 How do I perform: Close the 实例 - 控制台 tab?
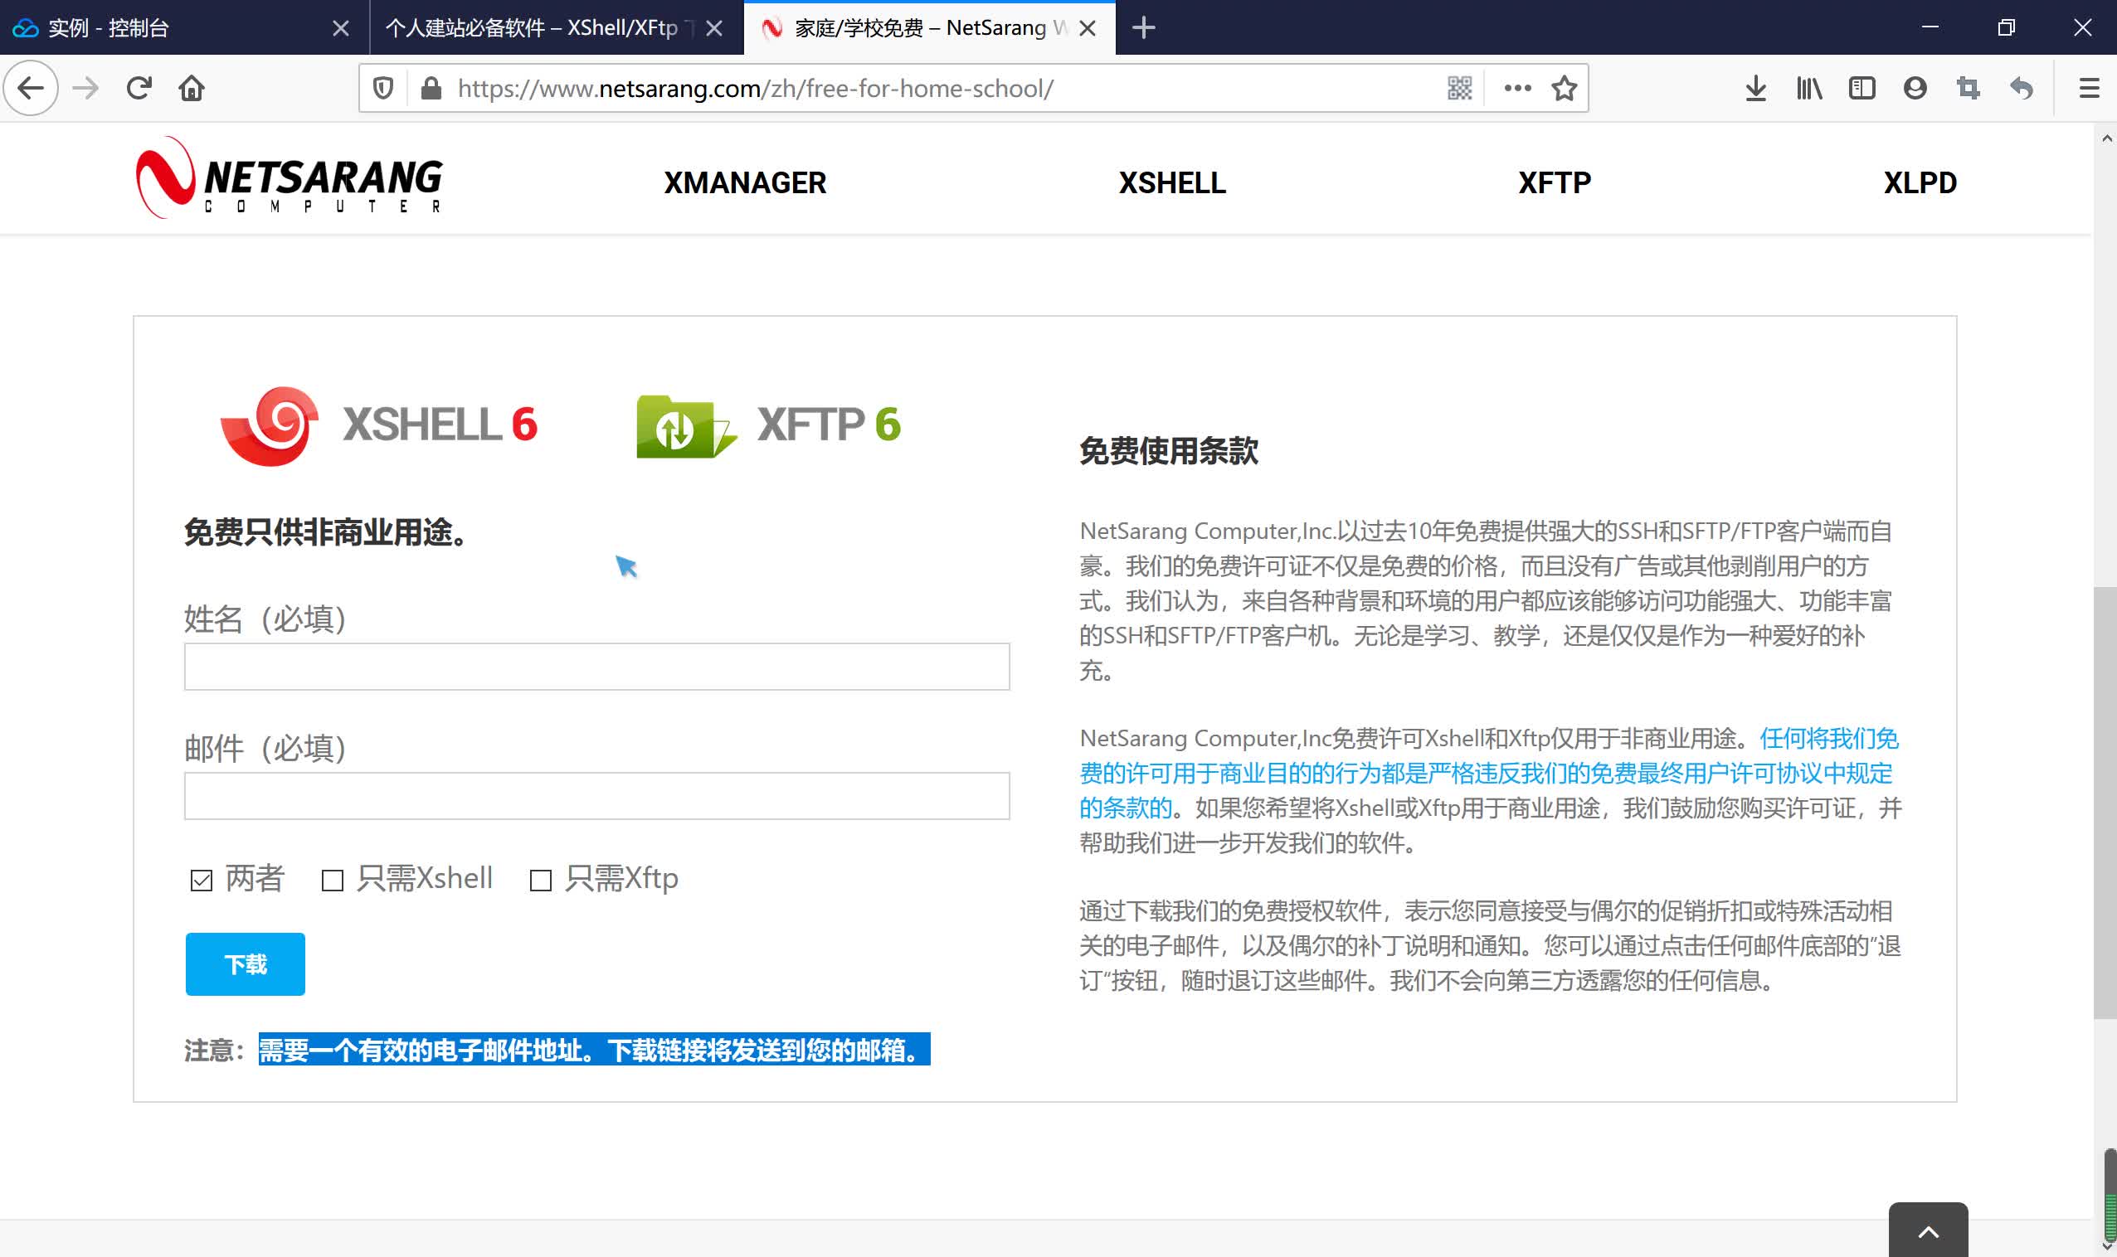coord(341,29)
